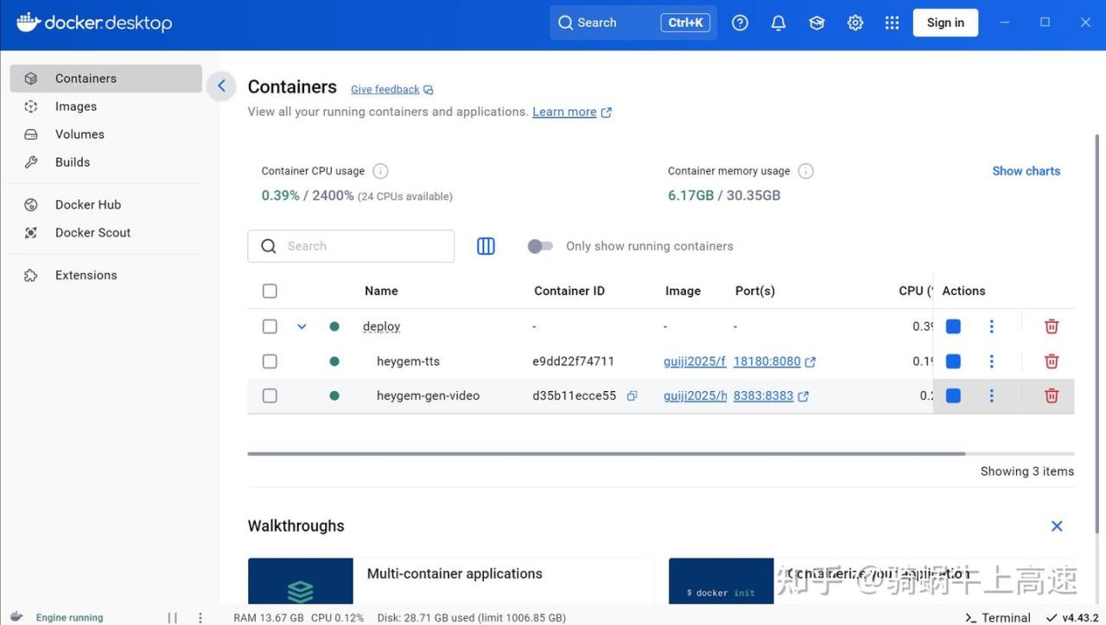This screenshot has height=625, width=1106.
Task: Tick the select-all containers checkbox
Action: point(270,291)
